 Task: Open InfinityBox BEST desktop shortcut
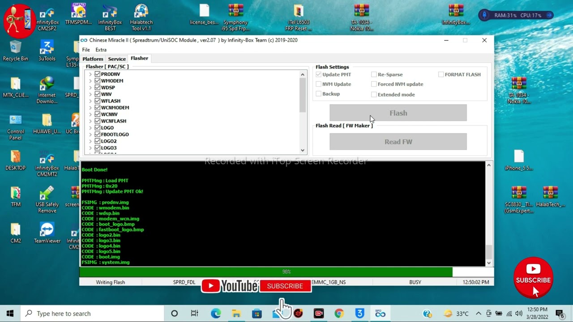(x=110, y=18)
